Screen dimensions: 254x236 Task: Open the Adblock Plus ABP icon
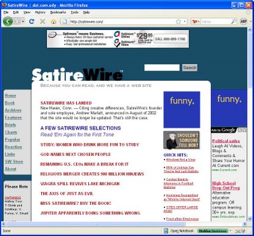[244, 22]
